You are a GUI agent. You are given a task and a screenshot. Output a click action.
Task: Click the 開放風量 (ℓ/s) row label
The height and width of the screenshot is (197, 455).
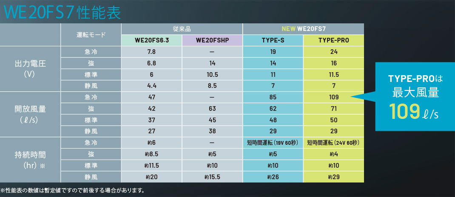point(30,114)
